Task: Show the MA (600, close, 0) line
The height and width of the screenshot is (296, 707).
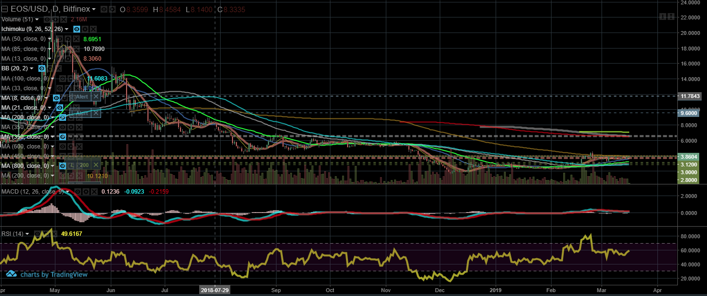Action: pos(63,147)
